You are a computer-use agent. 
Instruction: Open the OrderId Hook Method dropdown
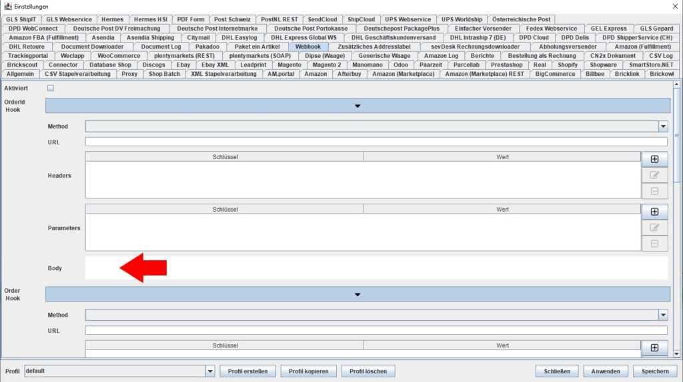[663, 126]
